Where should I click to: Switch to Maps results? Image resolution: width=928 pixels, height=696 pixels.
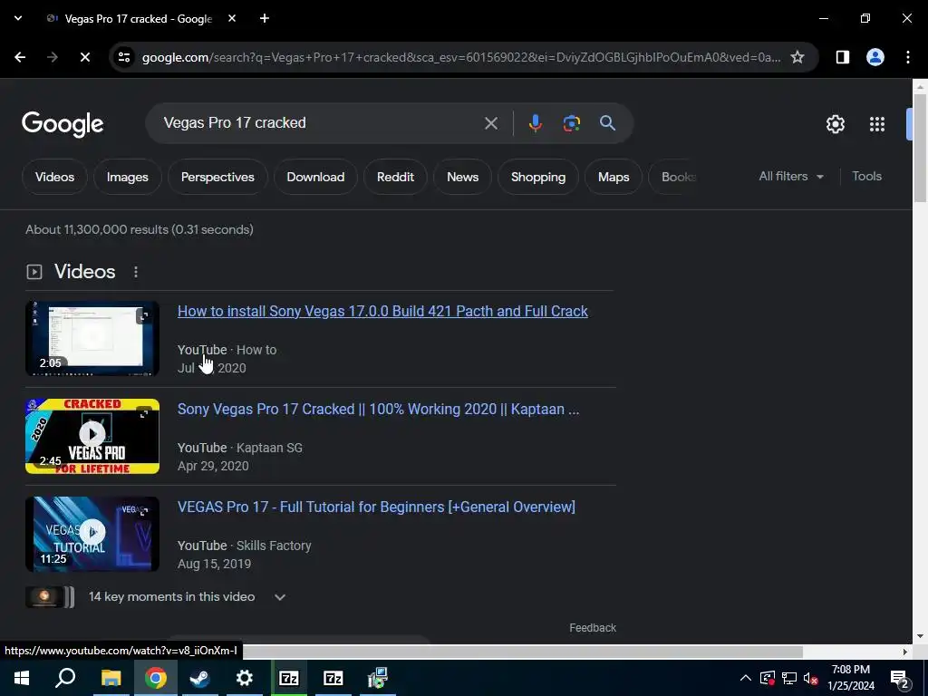pos(614,177)
